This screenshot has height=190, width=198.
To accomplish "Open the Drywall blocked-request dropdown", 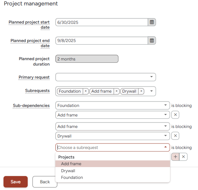I will (112, 136).
